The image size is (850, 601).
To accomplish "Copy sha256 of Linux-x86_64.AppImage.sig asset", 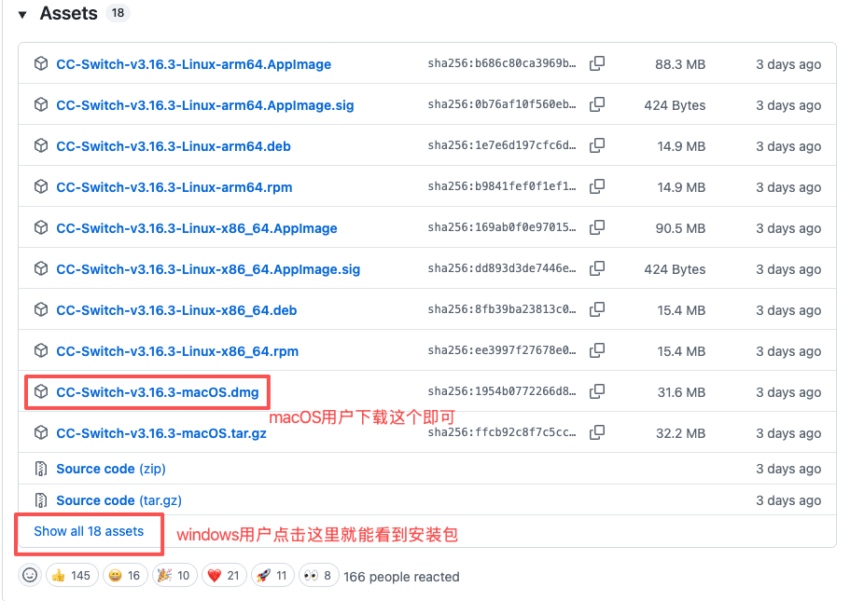I will pyautogui.click(x=597, y=268).
